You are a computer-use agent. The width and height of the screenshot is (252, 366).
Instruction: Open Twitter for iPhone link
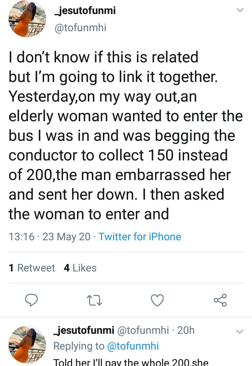pyautogui.click(x=140, y=237)
